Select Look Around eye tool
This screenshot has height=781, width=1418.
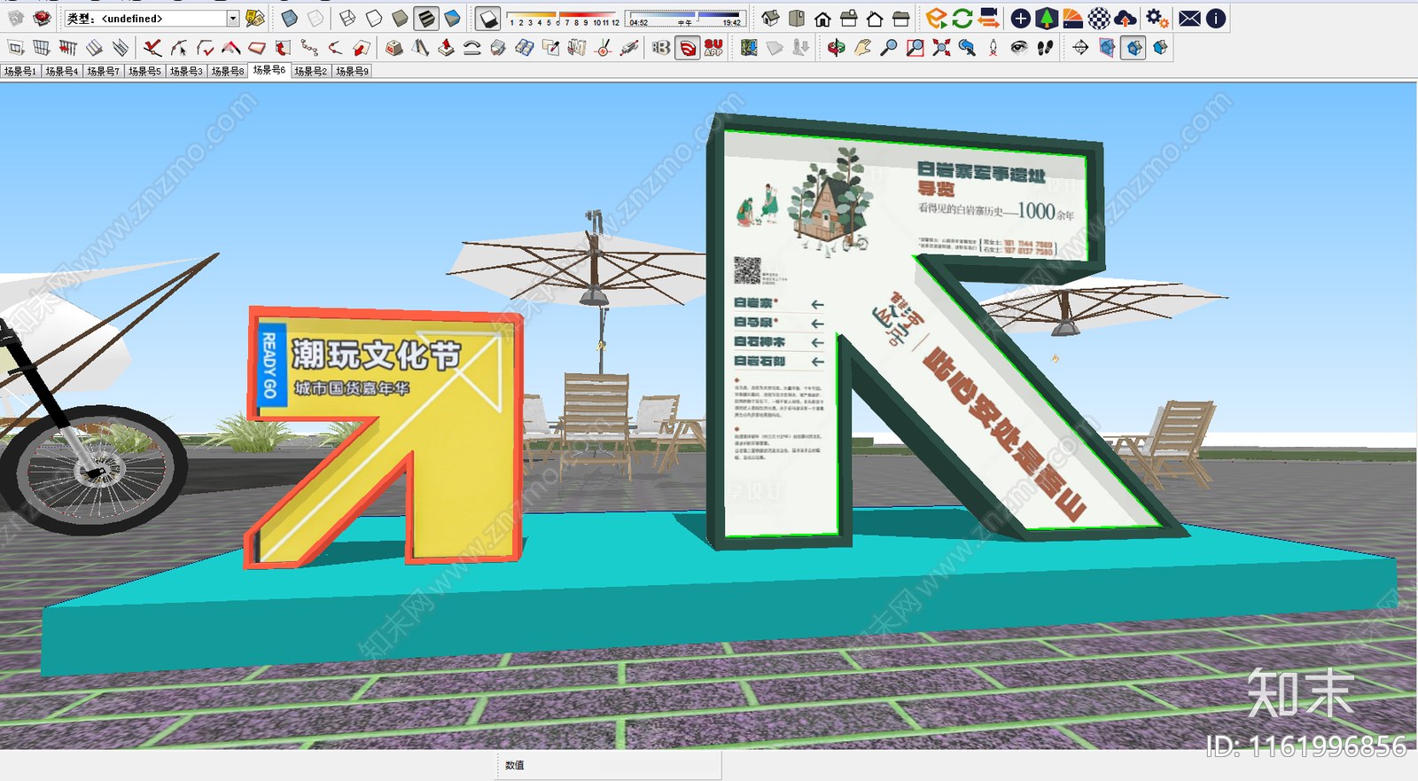tap(1019, 48)
